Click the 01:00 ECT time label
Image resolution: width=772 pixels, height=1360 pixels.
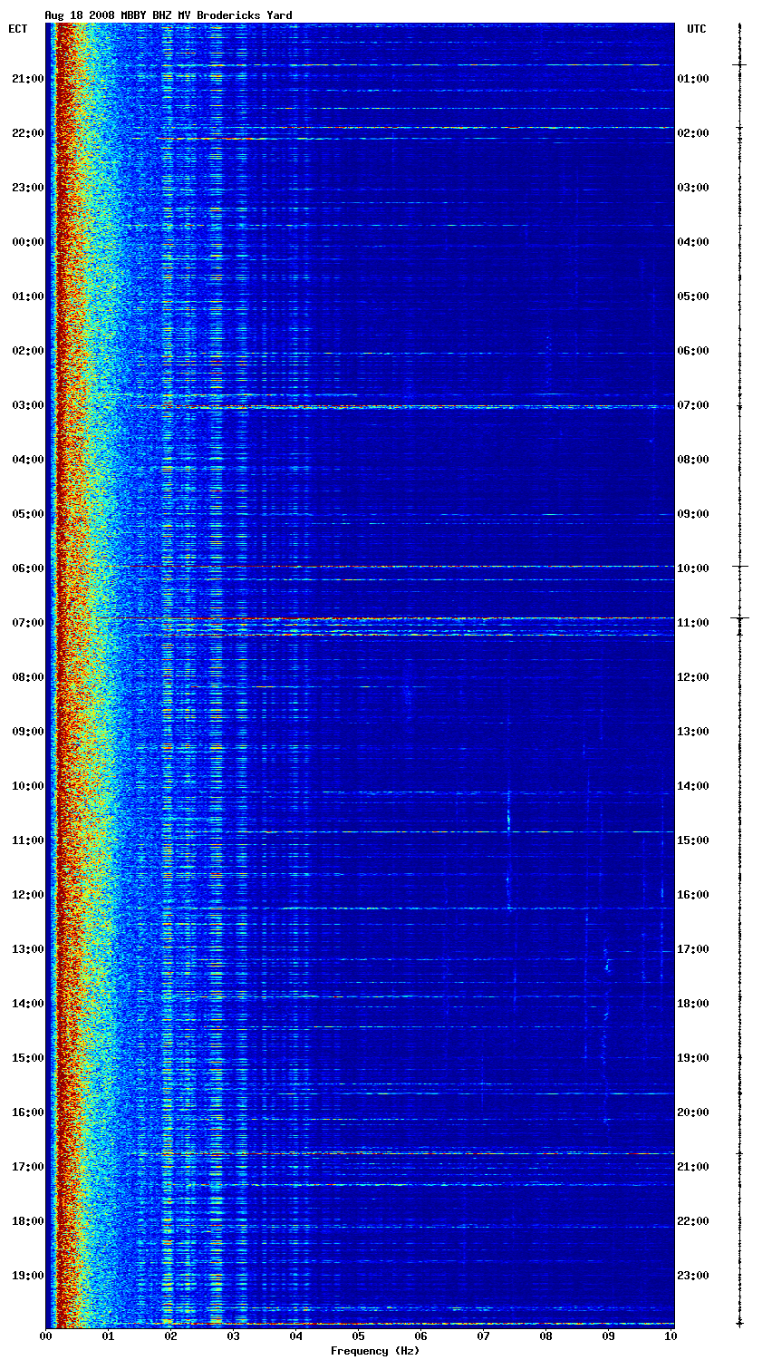pyautogui.click(x=28, y=296)
